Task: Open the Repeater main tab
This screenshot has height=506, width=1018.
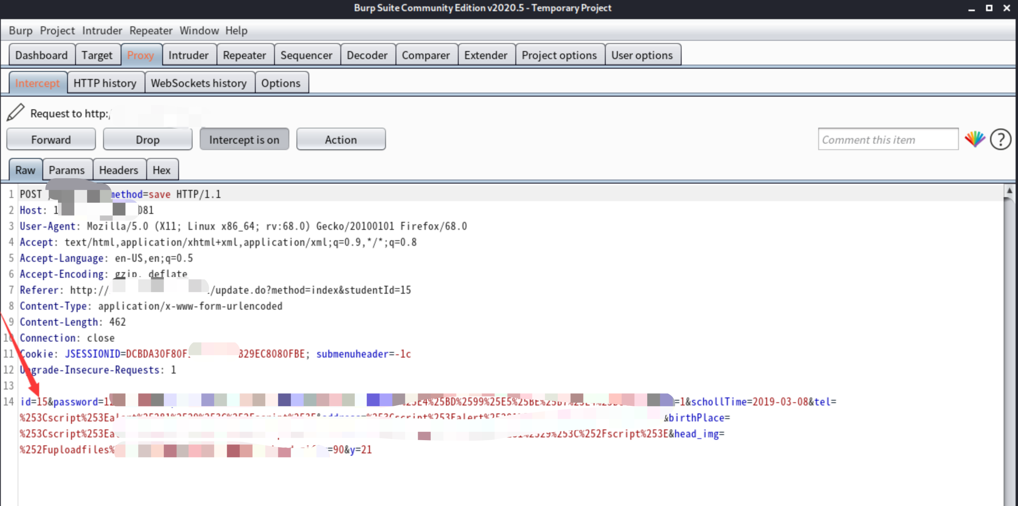Action: (244, 55)
